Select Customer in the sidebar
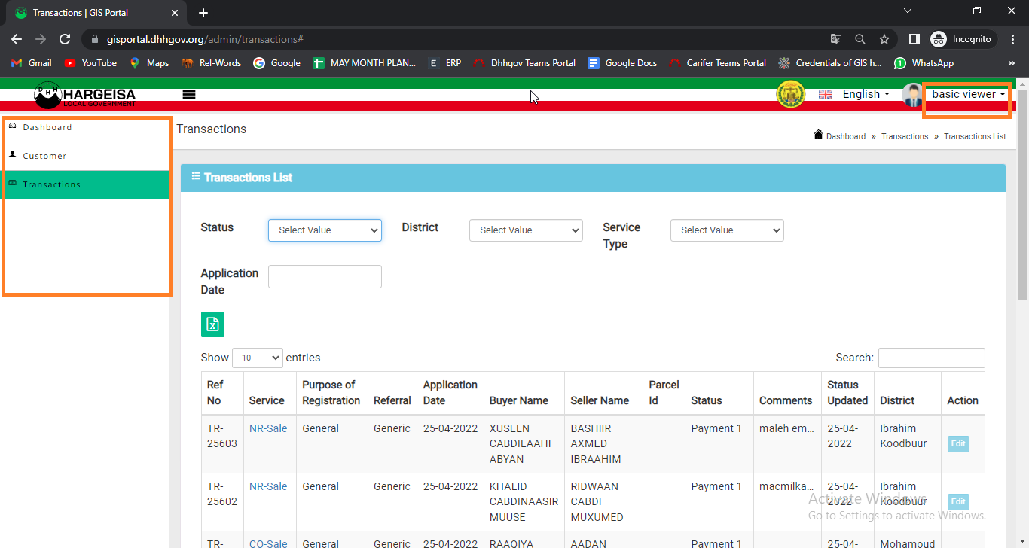This screenshot has width=1029, height=548. [x=85, y=156]
